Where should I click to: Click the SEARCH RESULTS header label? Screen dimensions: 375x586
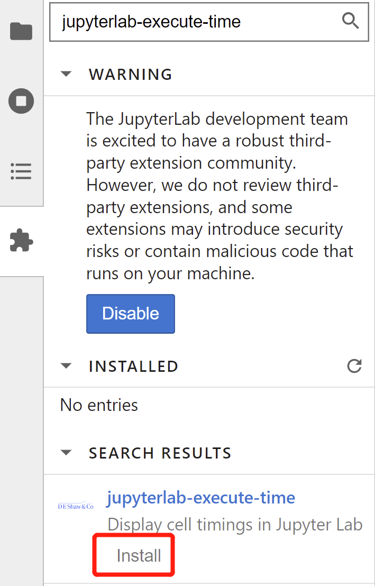coord(160,453)
